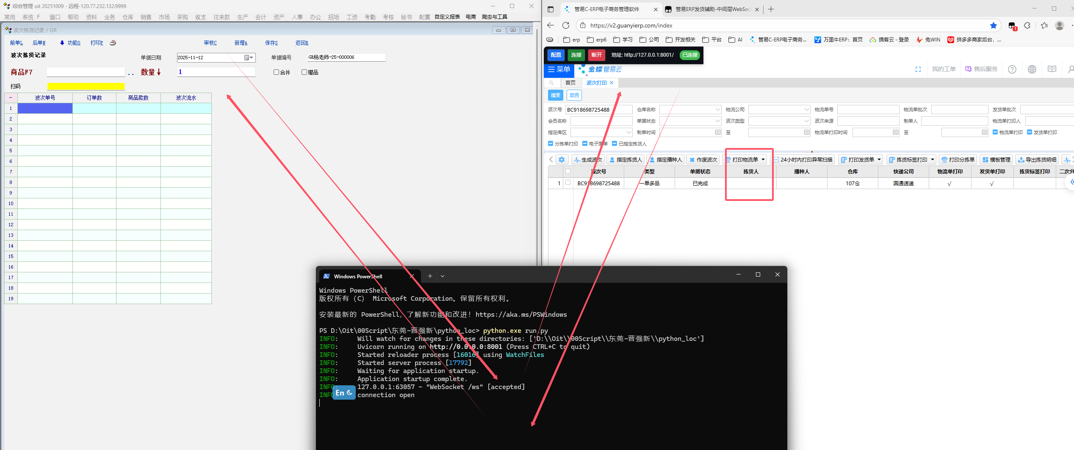Click the blue bookmark star in address bar

[993, 25]
